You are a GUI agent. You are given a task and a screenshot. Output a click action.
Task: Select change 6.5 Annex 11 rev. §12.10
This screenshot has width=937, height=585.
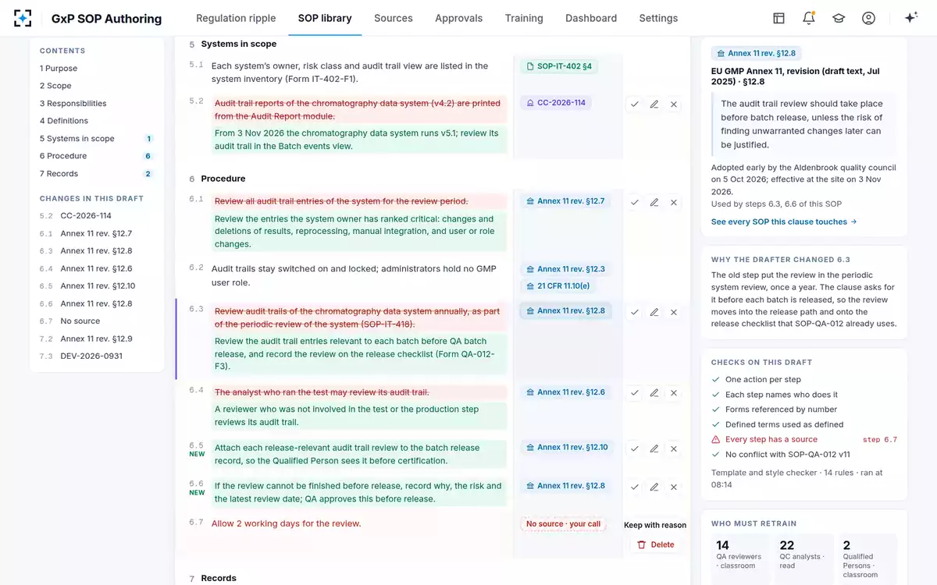point(97,286)
